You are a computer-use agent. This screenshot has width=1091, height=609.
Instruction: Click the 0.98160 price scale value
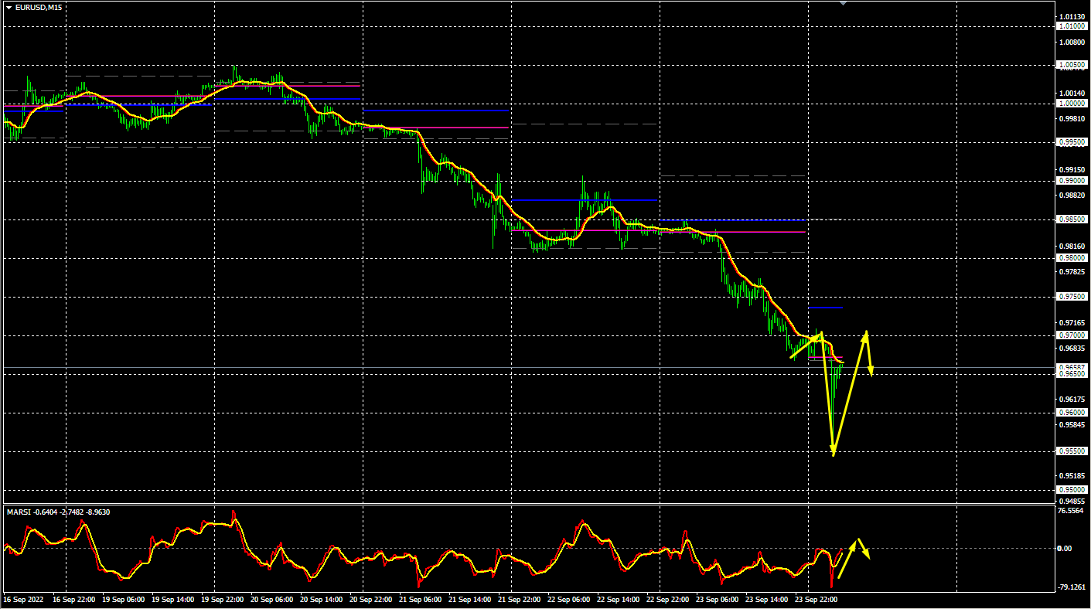(1070, 247)
